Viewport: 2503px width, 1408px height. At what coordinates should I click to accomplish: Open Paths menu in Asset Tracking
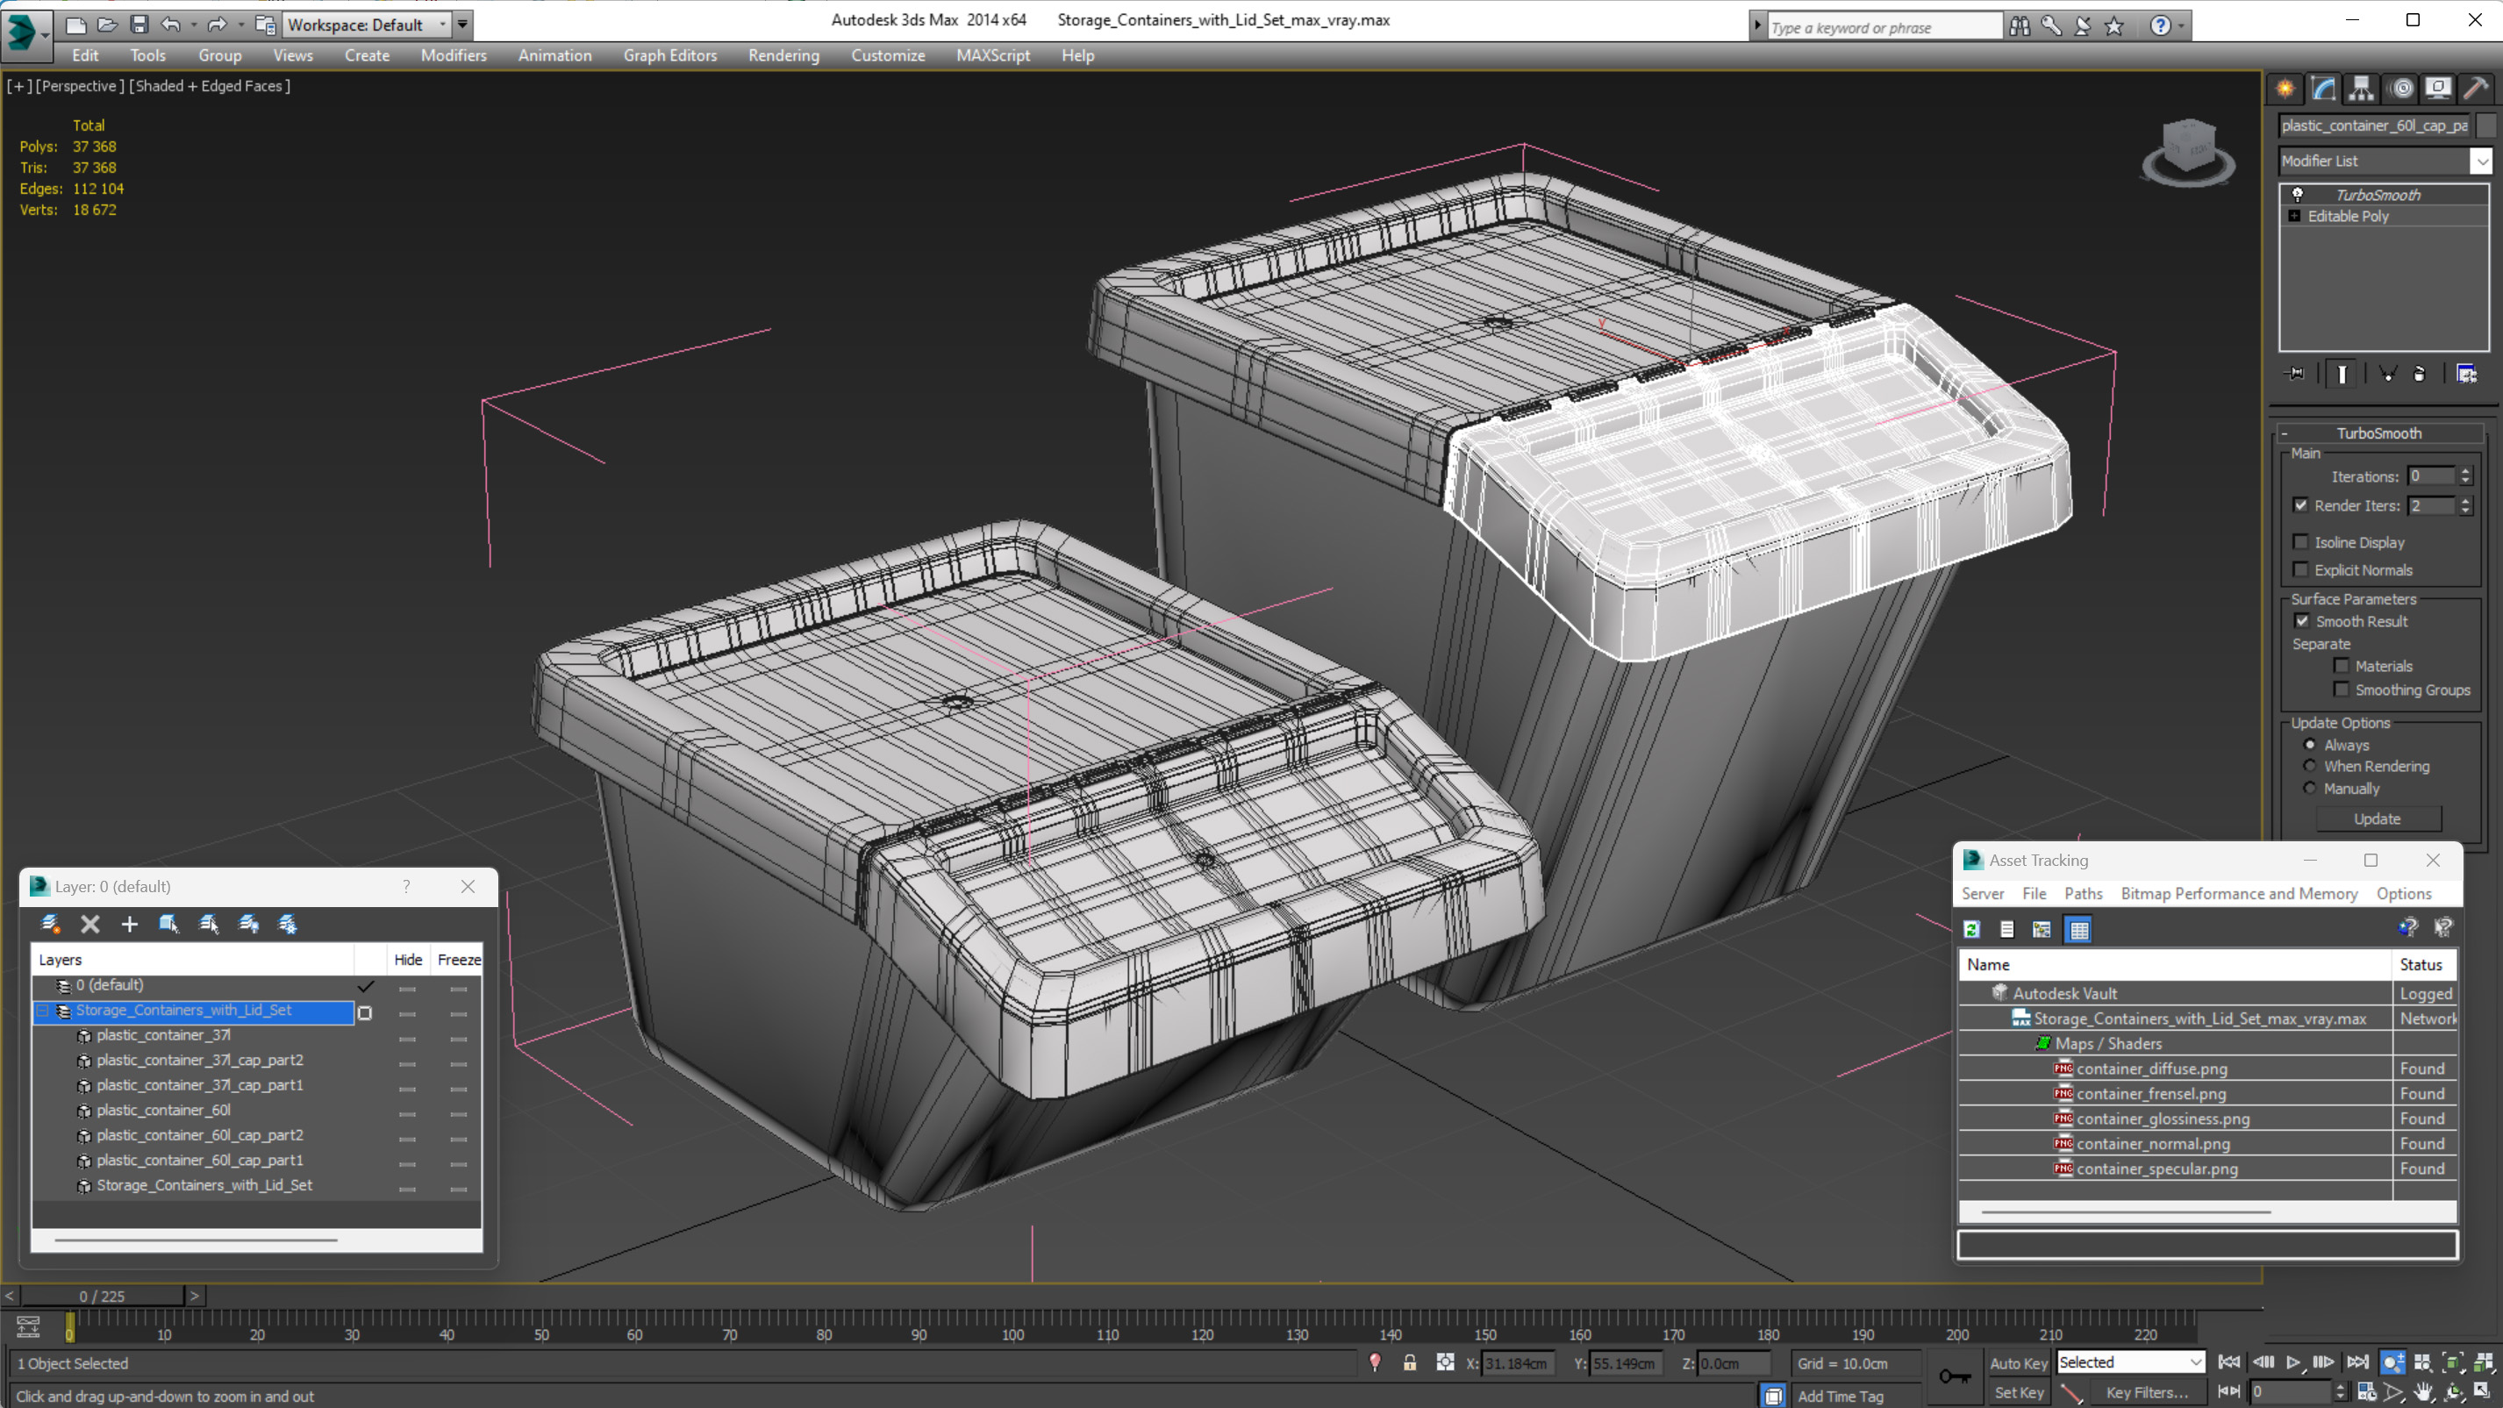point(2084,893)
